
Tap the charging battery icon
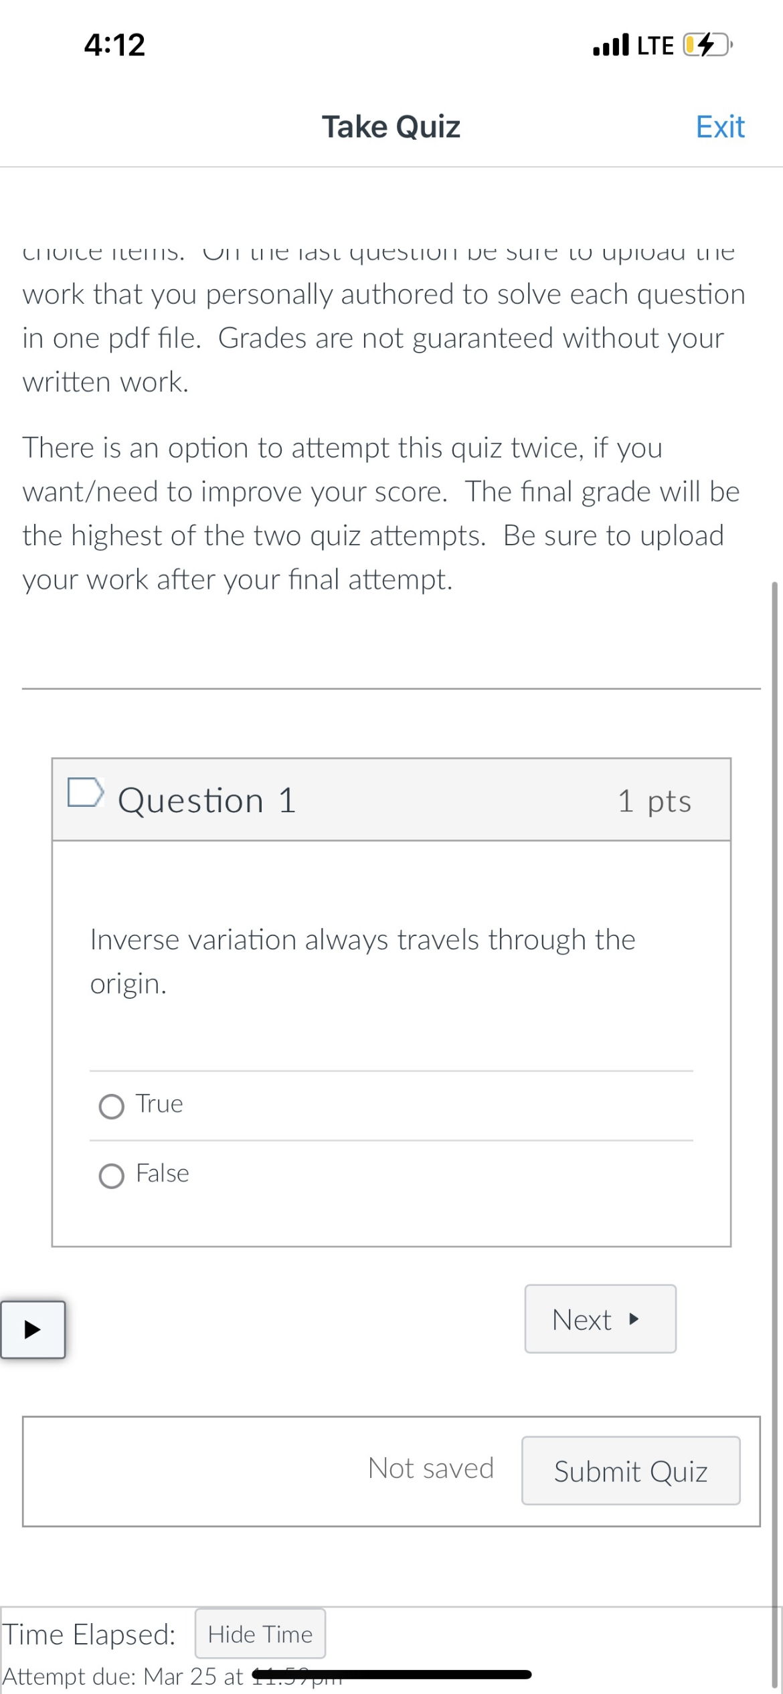[707, 45]
